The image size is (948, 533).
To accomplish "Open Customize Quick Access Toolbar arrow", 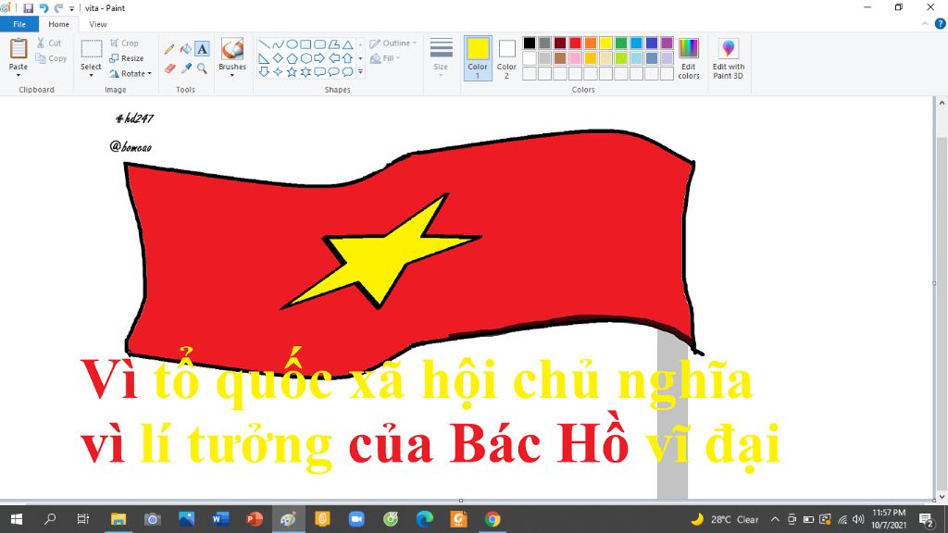I will (71, 8).
